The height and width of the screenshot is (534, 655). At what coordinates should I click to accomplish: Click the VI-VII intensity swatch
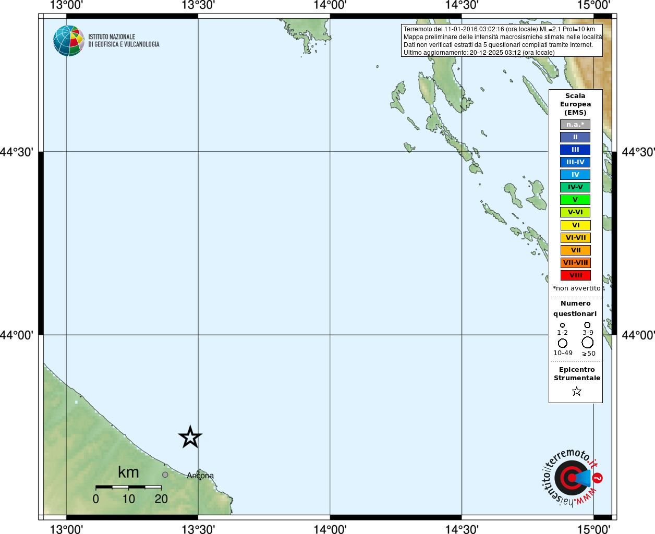(576, 238)
